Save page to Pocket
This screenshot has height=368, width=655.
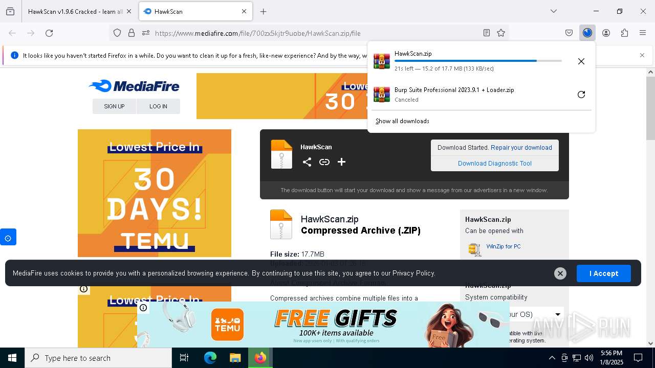pyautogui.click(x=569, y=33)
